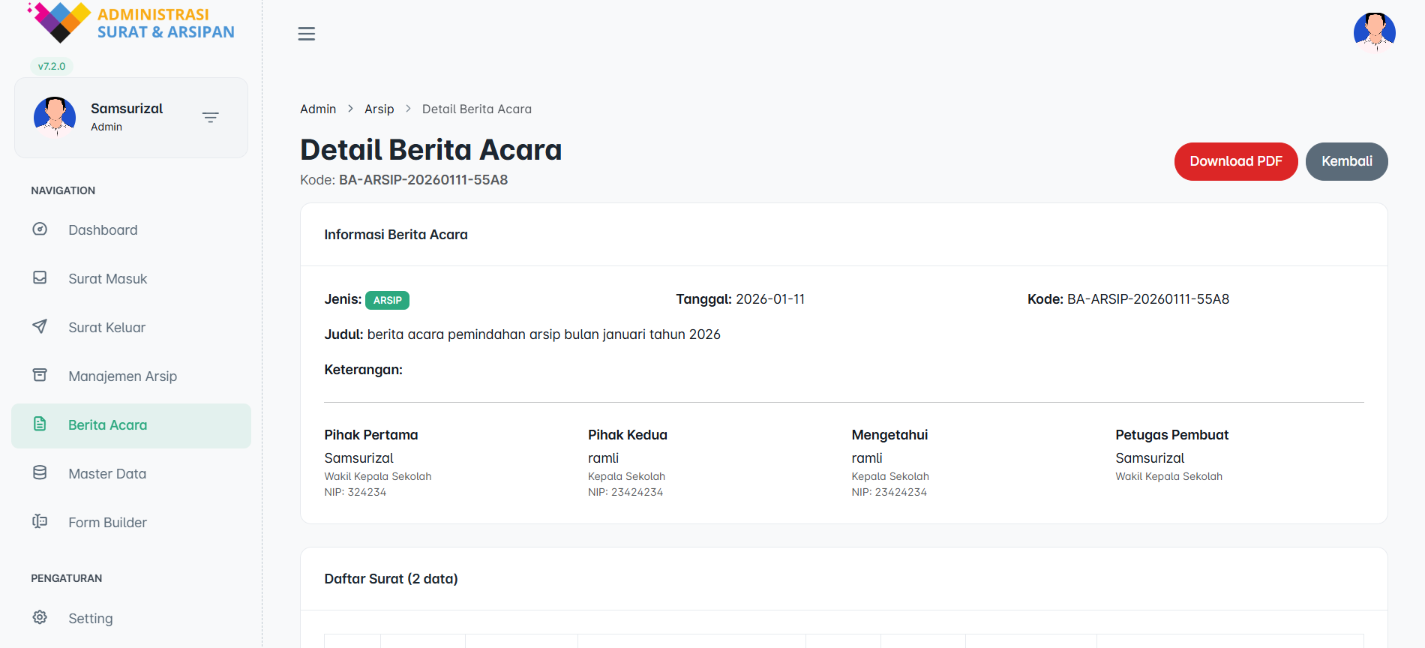Screen dimensions: 1425x648
Task: Click the Master Data database icon
Action: pyautogui.click(x=40, y=473)
